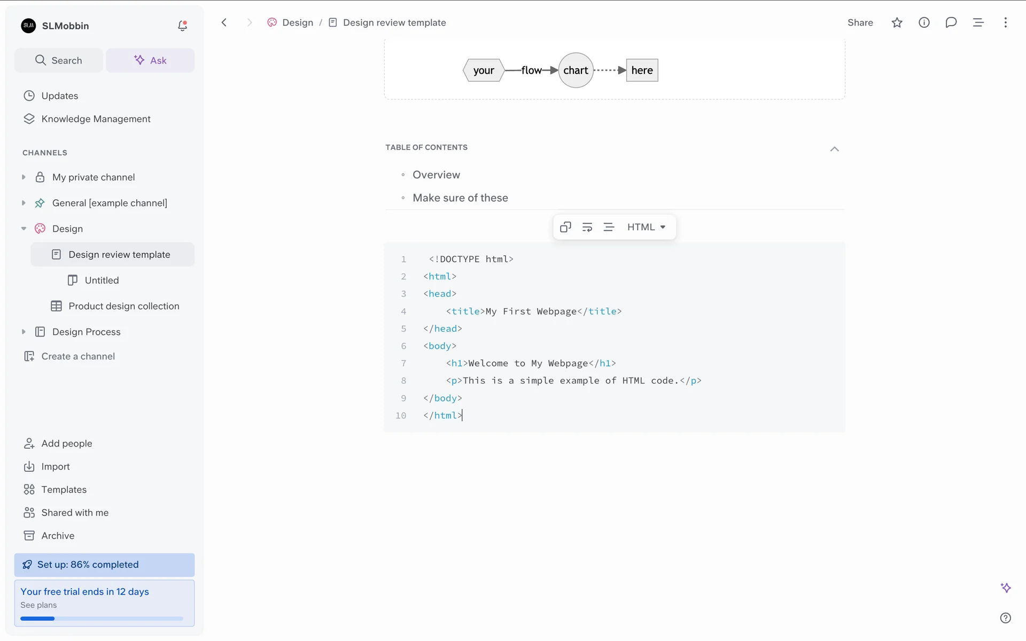Star this document as favorite

(x=897, y=22)
